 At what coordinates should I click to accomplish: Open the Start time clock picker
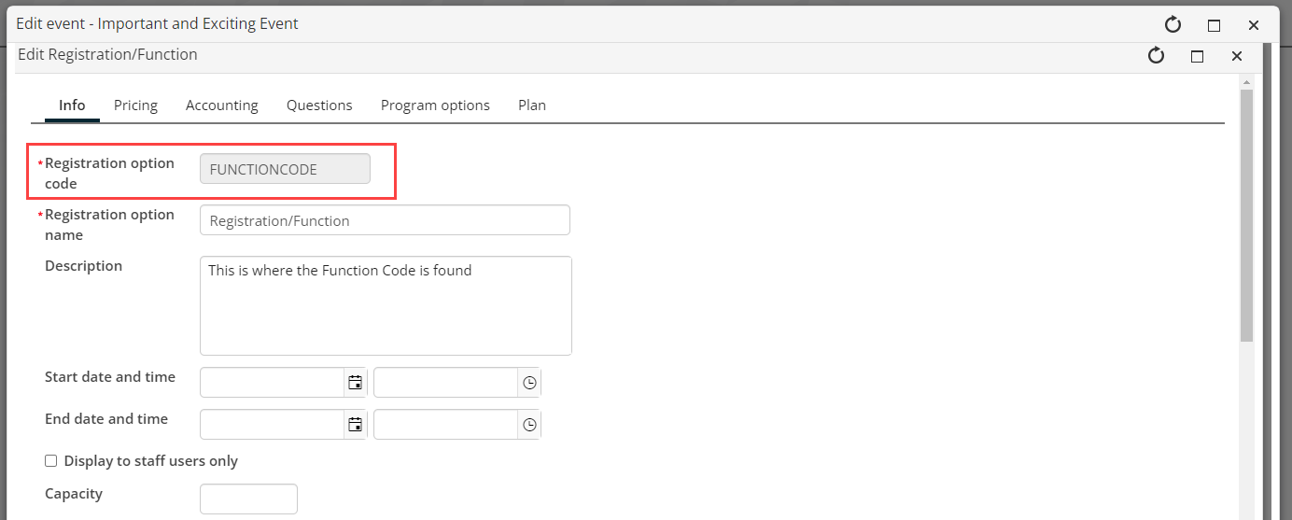(529, 383)
